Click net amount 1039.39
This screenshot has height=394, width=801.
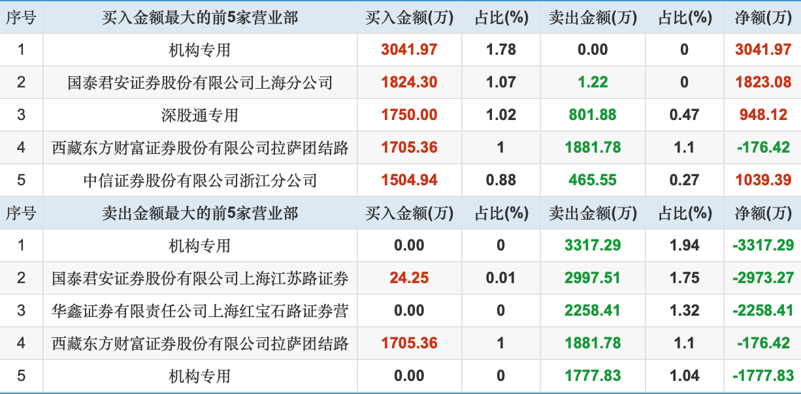(x=763, y=180)
